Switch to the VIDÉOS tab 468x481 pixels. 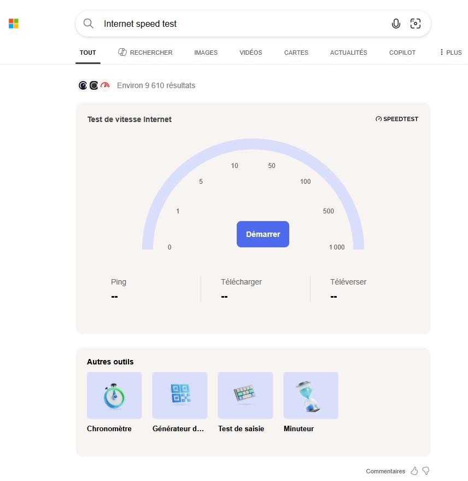[x=250, y=53]
